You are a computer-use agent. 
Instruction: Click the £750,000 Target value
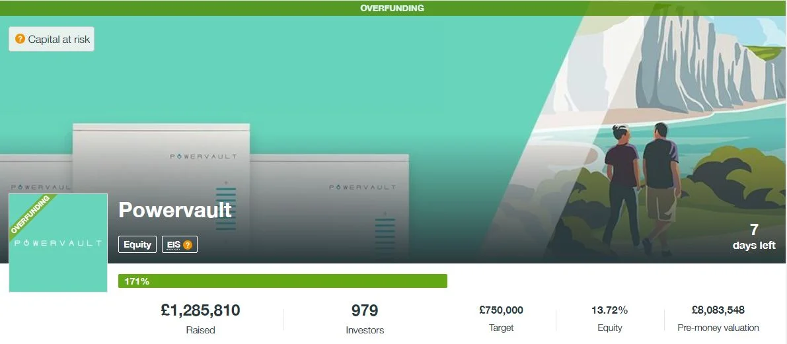tap(501, 310)
